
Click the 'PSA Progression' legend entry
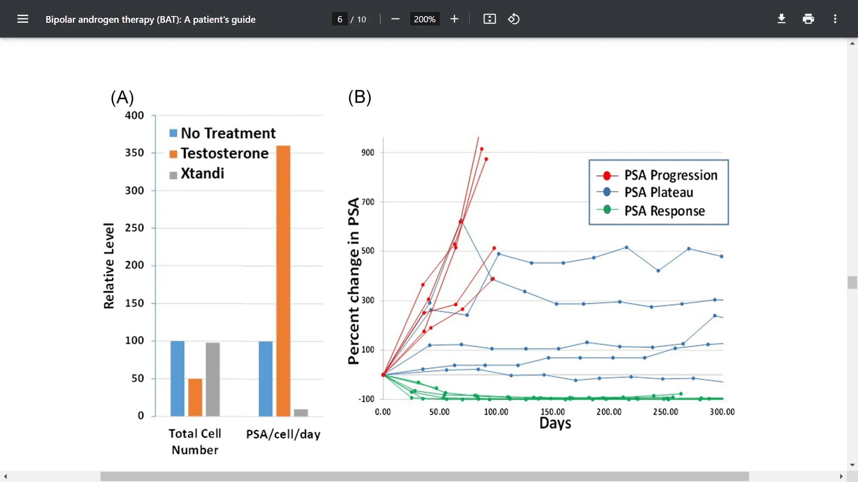click(657, 175)
